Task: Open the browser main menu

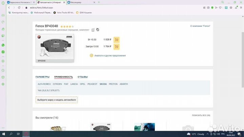Action: [x=240, y=7]
